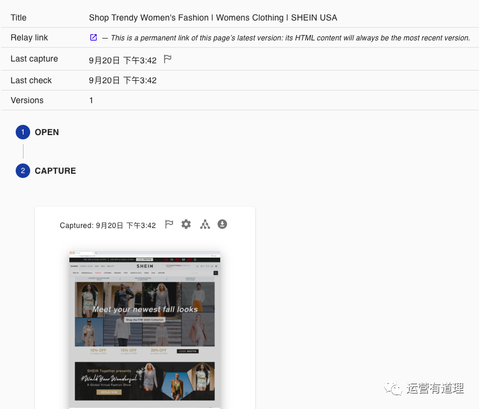Open the SHEIN page screenshot thumbnail
479x409 pixels.
145,329
